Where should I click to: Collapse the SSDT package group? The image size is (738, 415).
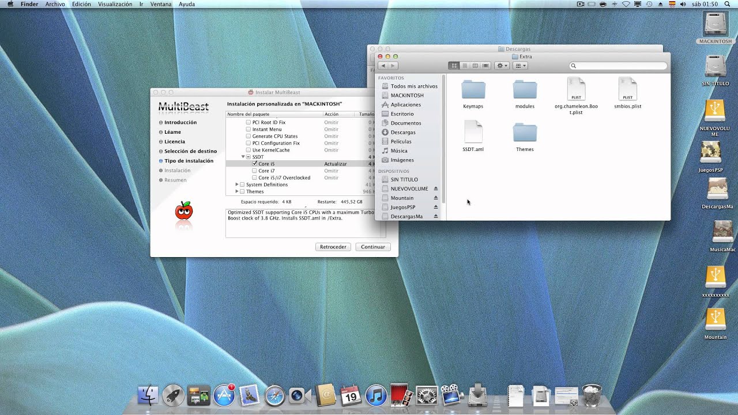pos(243,157)
